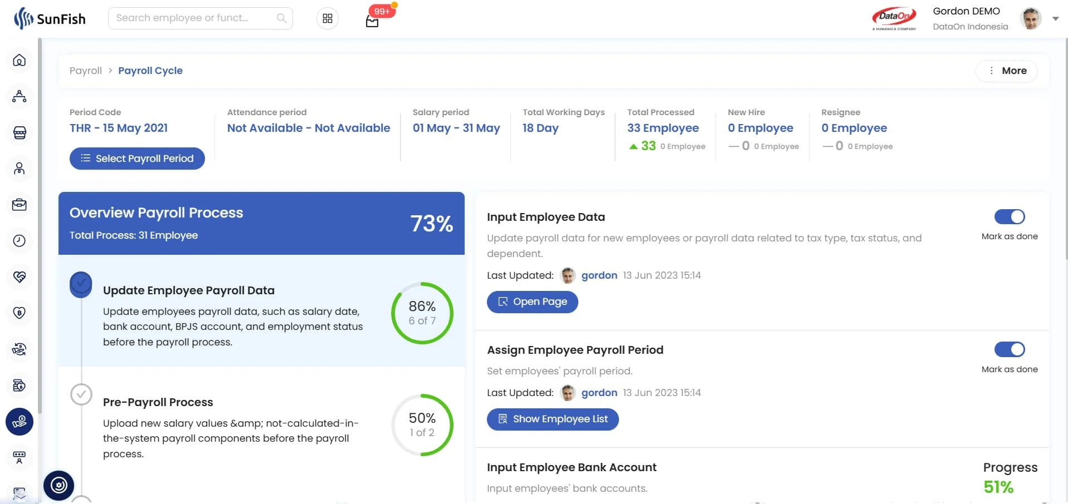The image size is (1068, 504).
Task: Open the More options menu
Action: 1007,71
